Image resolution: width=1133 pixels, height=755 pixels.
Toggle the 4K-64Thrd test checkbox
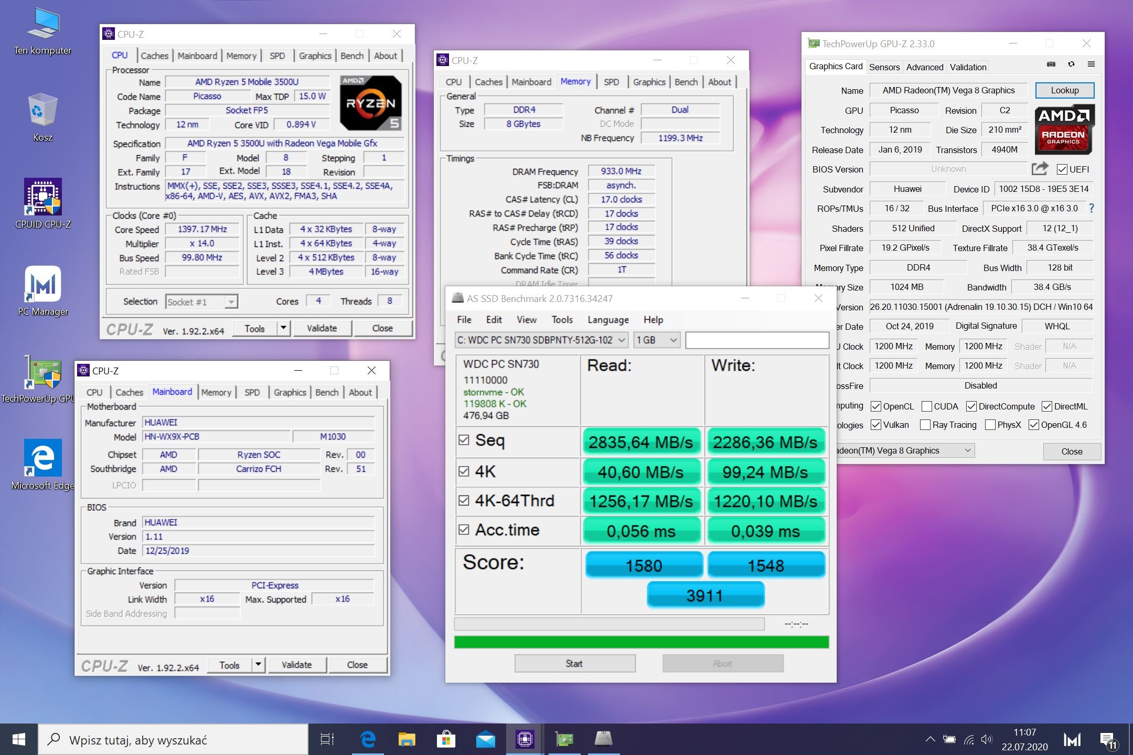coord(464,500)
